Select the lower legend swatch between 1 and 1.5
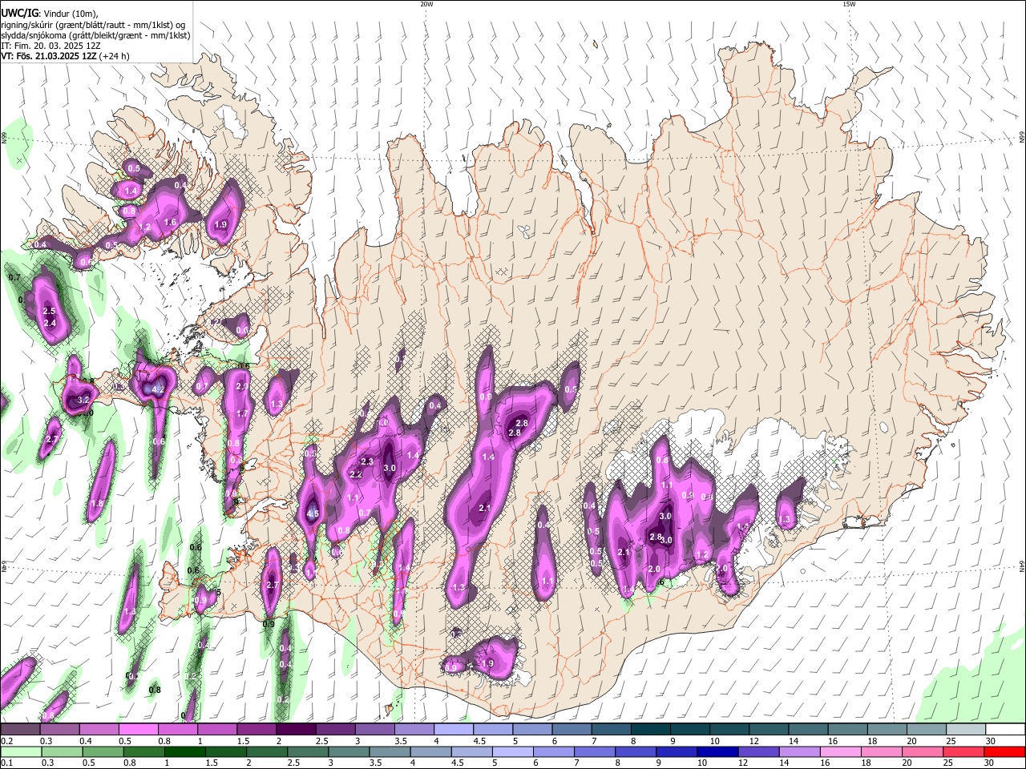This screenshot has width=1026, height=769. pyautogui.click(x=185, y=751)
